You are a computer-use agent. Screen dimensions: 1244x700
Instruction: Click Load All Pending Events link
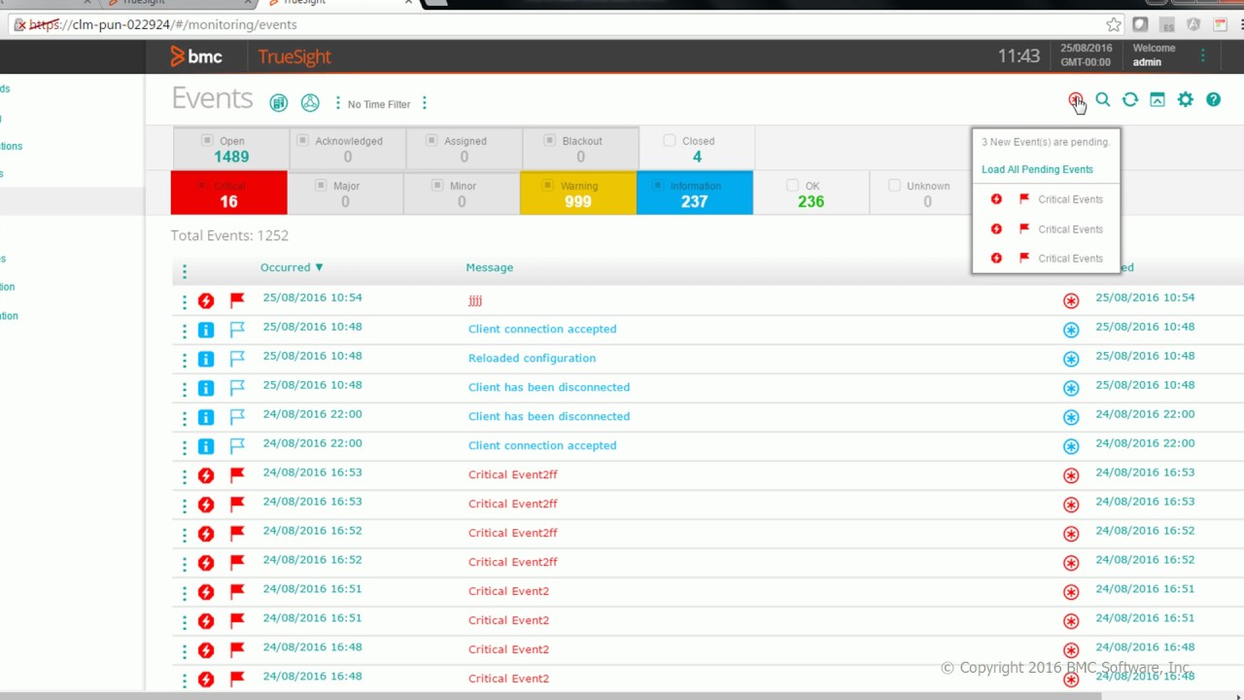(x=1037, y=169)
